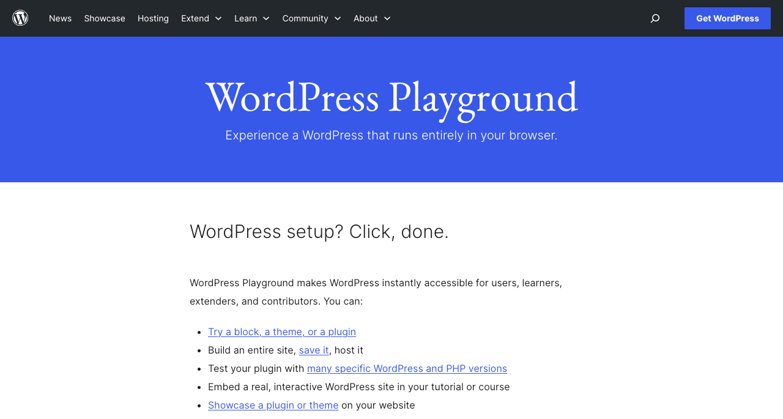Open the Hosting menu item
This screenshot has height=419, width=783.
click(x=153, y=18)
